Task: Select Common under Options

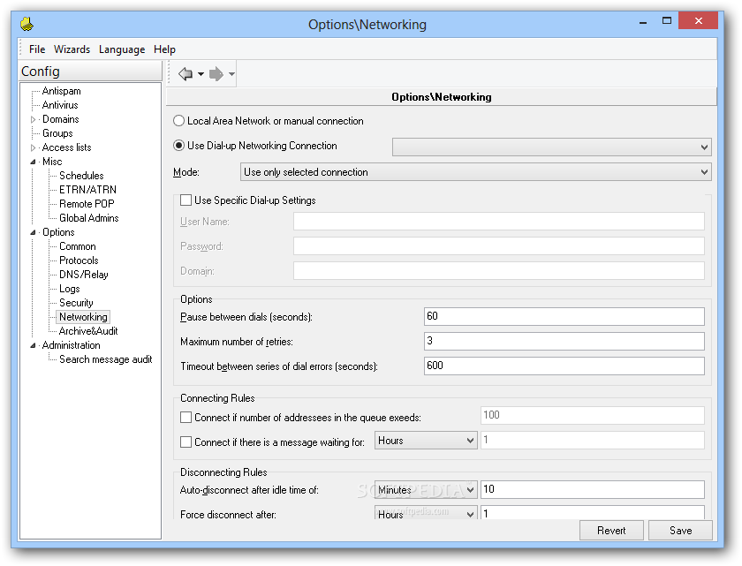Action: [78, 246]
